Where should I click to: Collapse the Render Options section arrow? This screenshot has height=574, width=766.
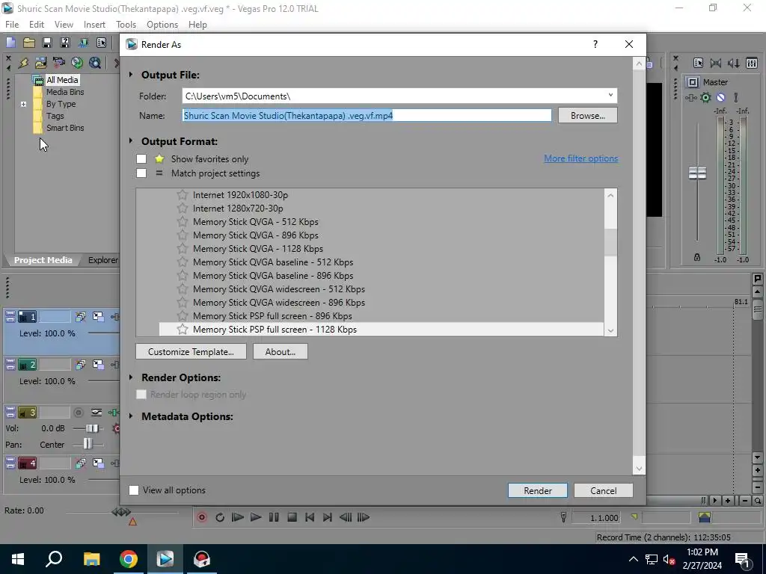click(131, 377)
